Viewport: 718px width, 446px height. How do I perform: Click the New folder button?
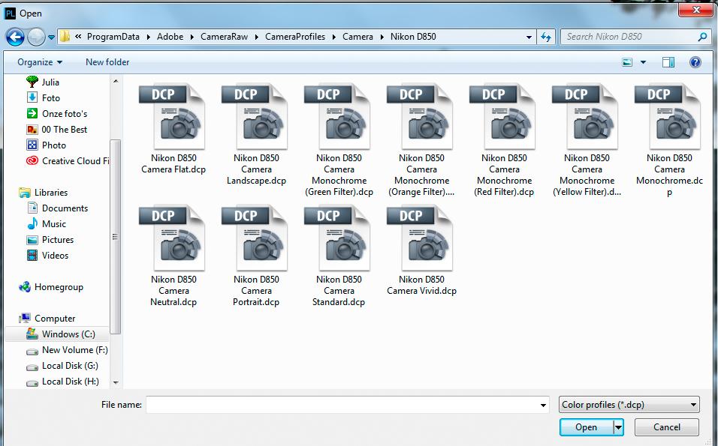(x=107, y=62)
